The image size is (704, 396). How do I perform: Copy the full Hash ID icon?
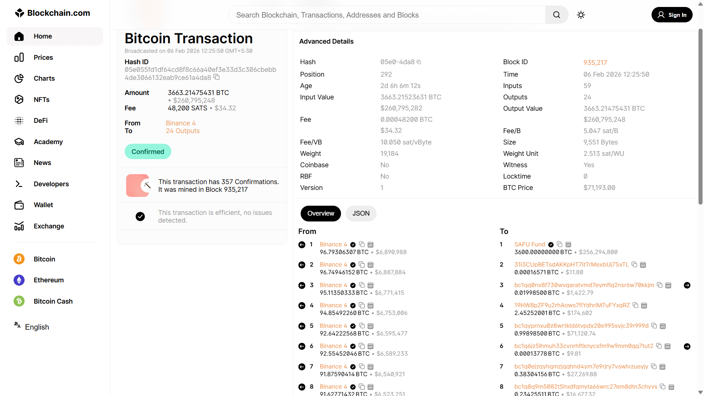tap(217, 77)
